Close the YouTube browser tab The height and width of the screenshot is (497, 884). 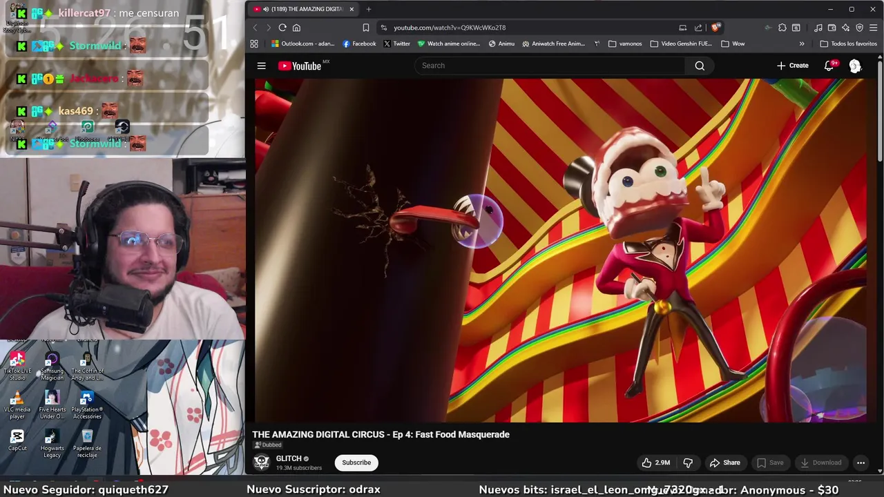click(352, 9)
